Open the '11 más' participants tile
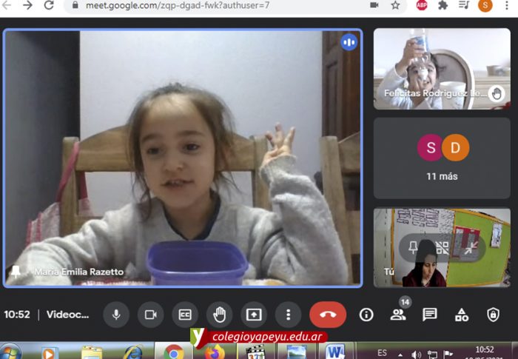518x359 pixels. point(442,158)
